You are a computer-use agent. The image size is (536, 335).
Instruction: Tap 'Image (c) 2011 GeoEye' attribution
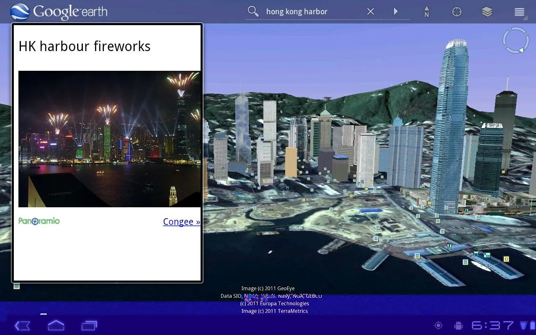pos(268,288)
